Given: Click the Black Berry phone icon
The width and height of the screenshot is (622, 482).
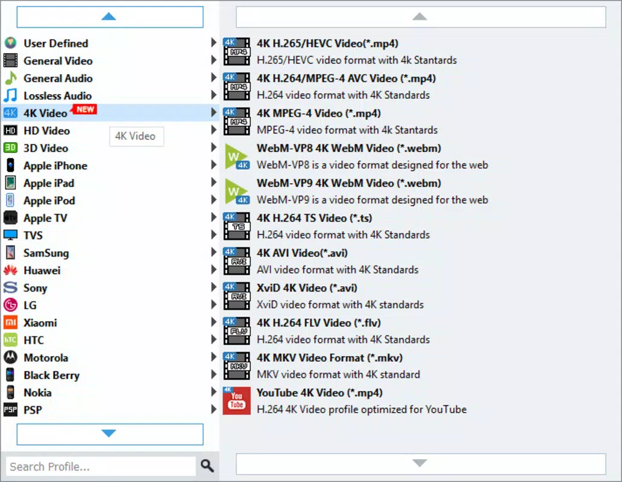Looking at the screenshot, I should coord(10,374).
